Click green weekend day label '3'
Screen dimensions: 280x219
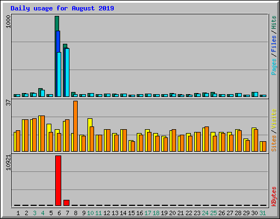coord(34,213)
